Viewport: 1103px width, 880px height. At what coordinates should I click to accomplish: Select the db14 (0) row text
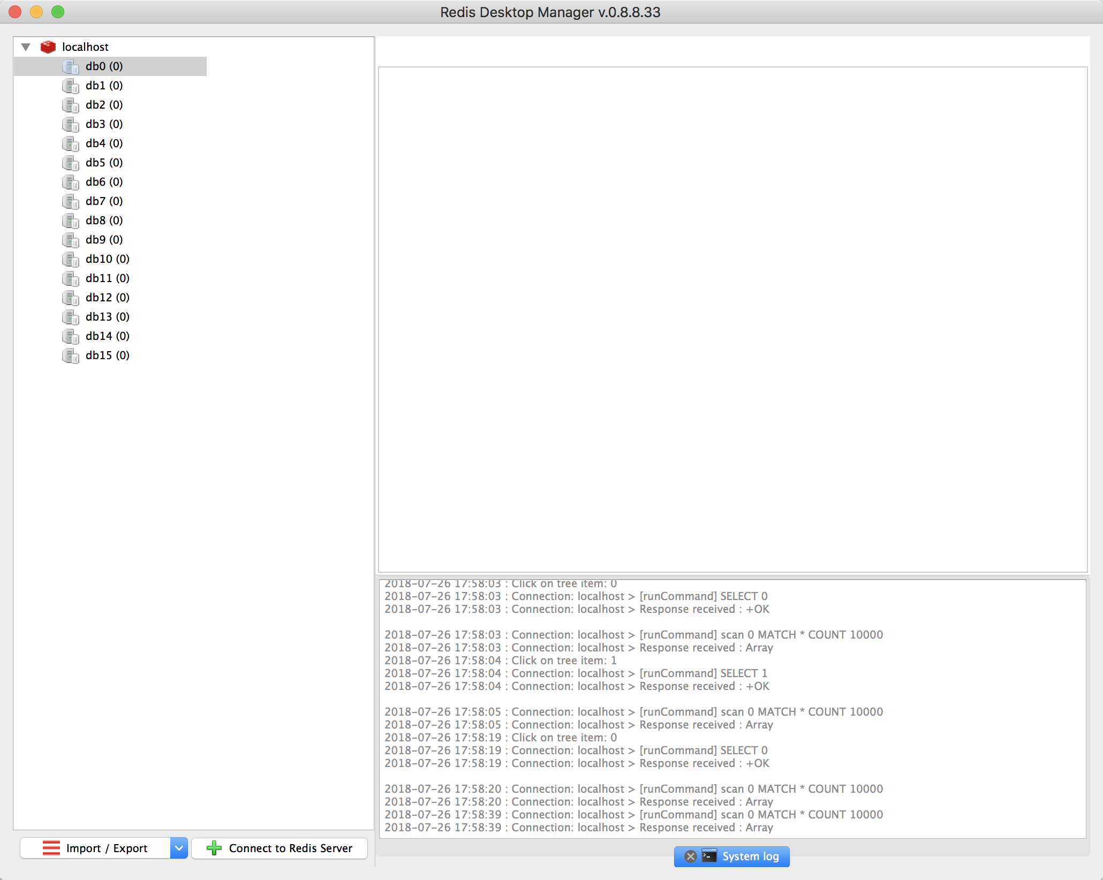click(x=108, y=336)
